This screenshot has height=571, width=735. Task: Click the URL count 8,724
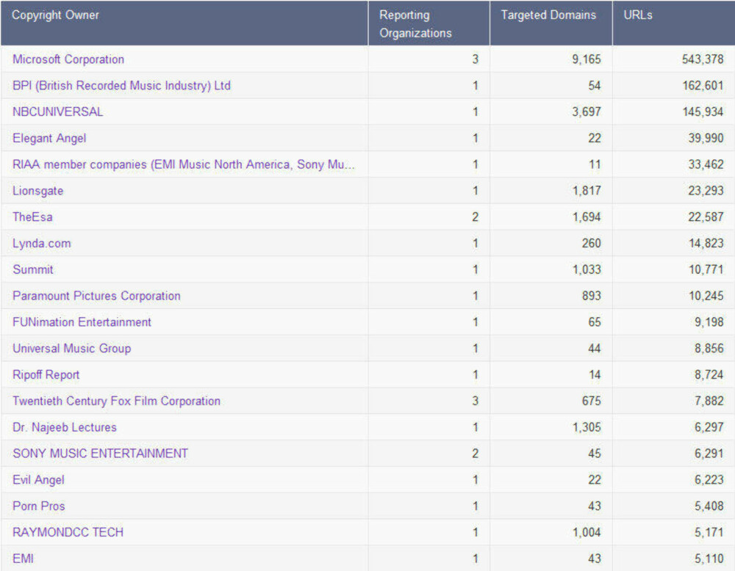click(x=709, y=375)
